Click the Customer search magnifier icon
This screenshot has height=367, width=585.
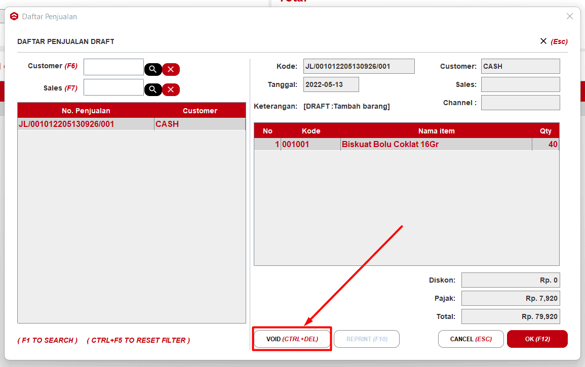[x=152, y=69]
